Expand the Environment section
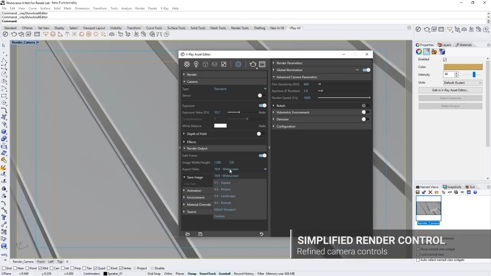Screen dimensions: 491x276 pyautogui.click(x=196, y=197)
